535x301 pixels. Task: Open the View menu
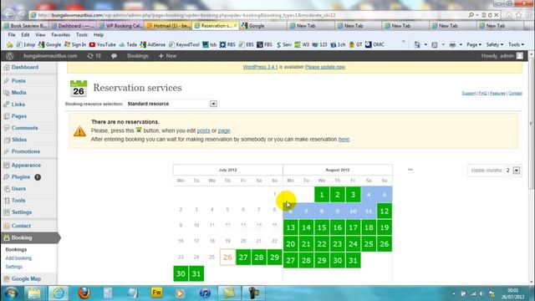click(40, 35)
